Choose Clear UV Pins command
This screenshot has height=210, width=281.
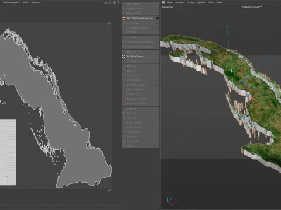tap(140, 13)
